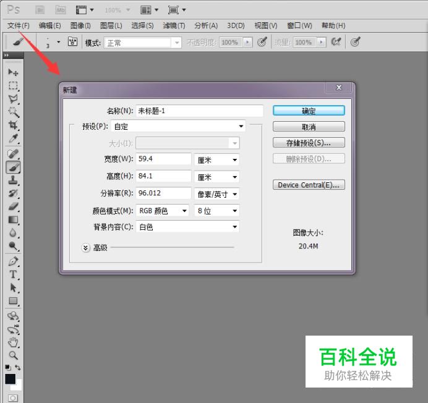Screen dimensions: 428x403
Task: Toggle Quick Mask mode
Action: pos(13,397)
